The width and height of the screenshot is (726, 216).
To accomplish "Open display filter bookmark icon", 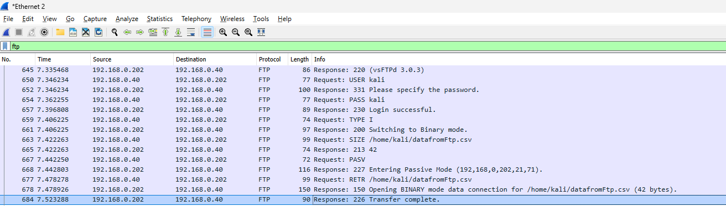I will [x=5, y=47].
